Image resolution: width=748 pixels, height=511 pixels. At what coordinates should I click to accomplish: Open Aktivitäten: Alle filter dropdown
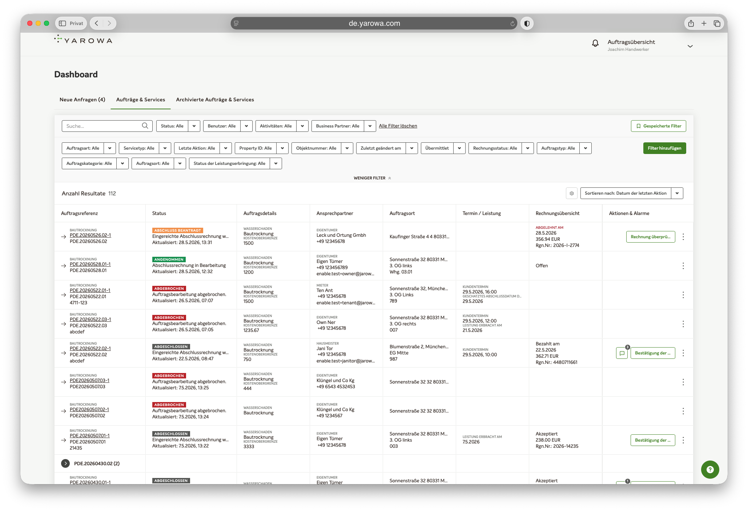pyautogui.click(x=282, y=126)
